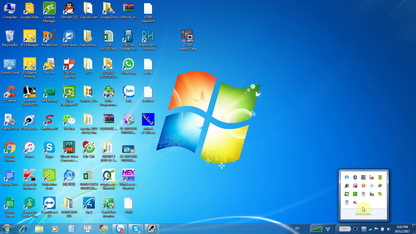Select the Safe Money shortcut
416x234 pixels.
point(49,94)
